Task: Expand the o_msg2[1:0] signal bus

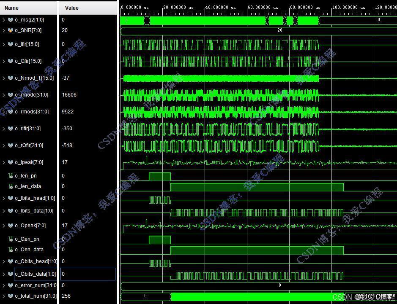Action: coord(3,20)
